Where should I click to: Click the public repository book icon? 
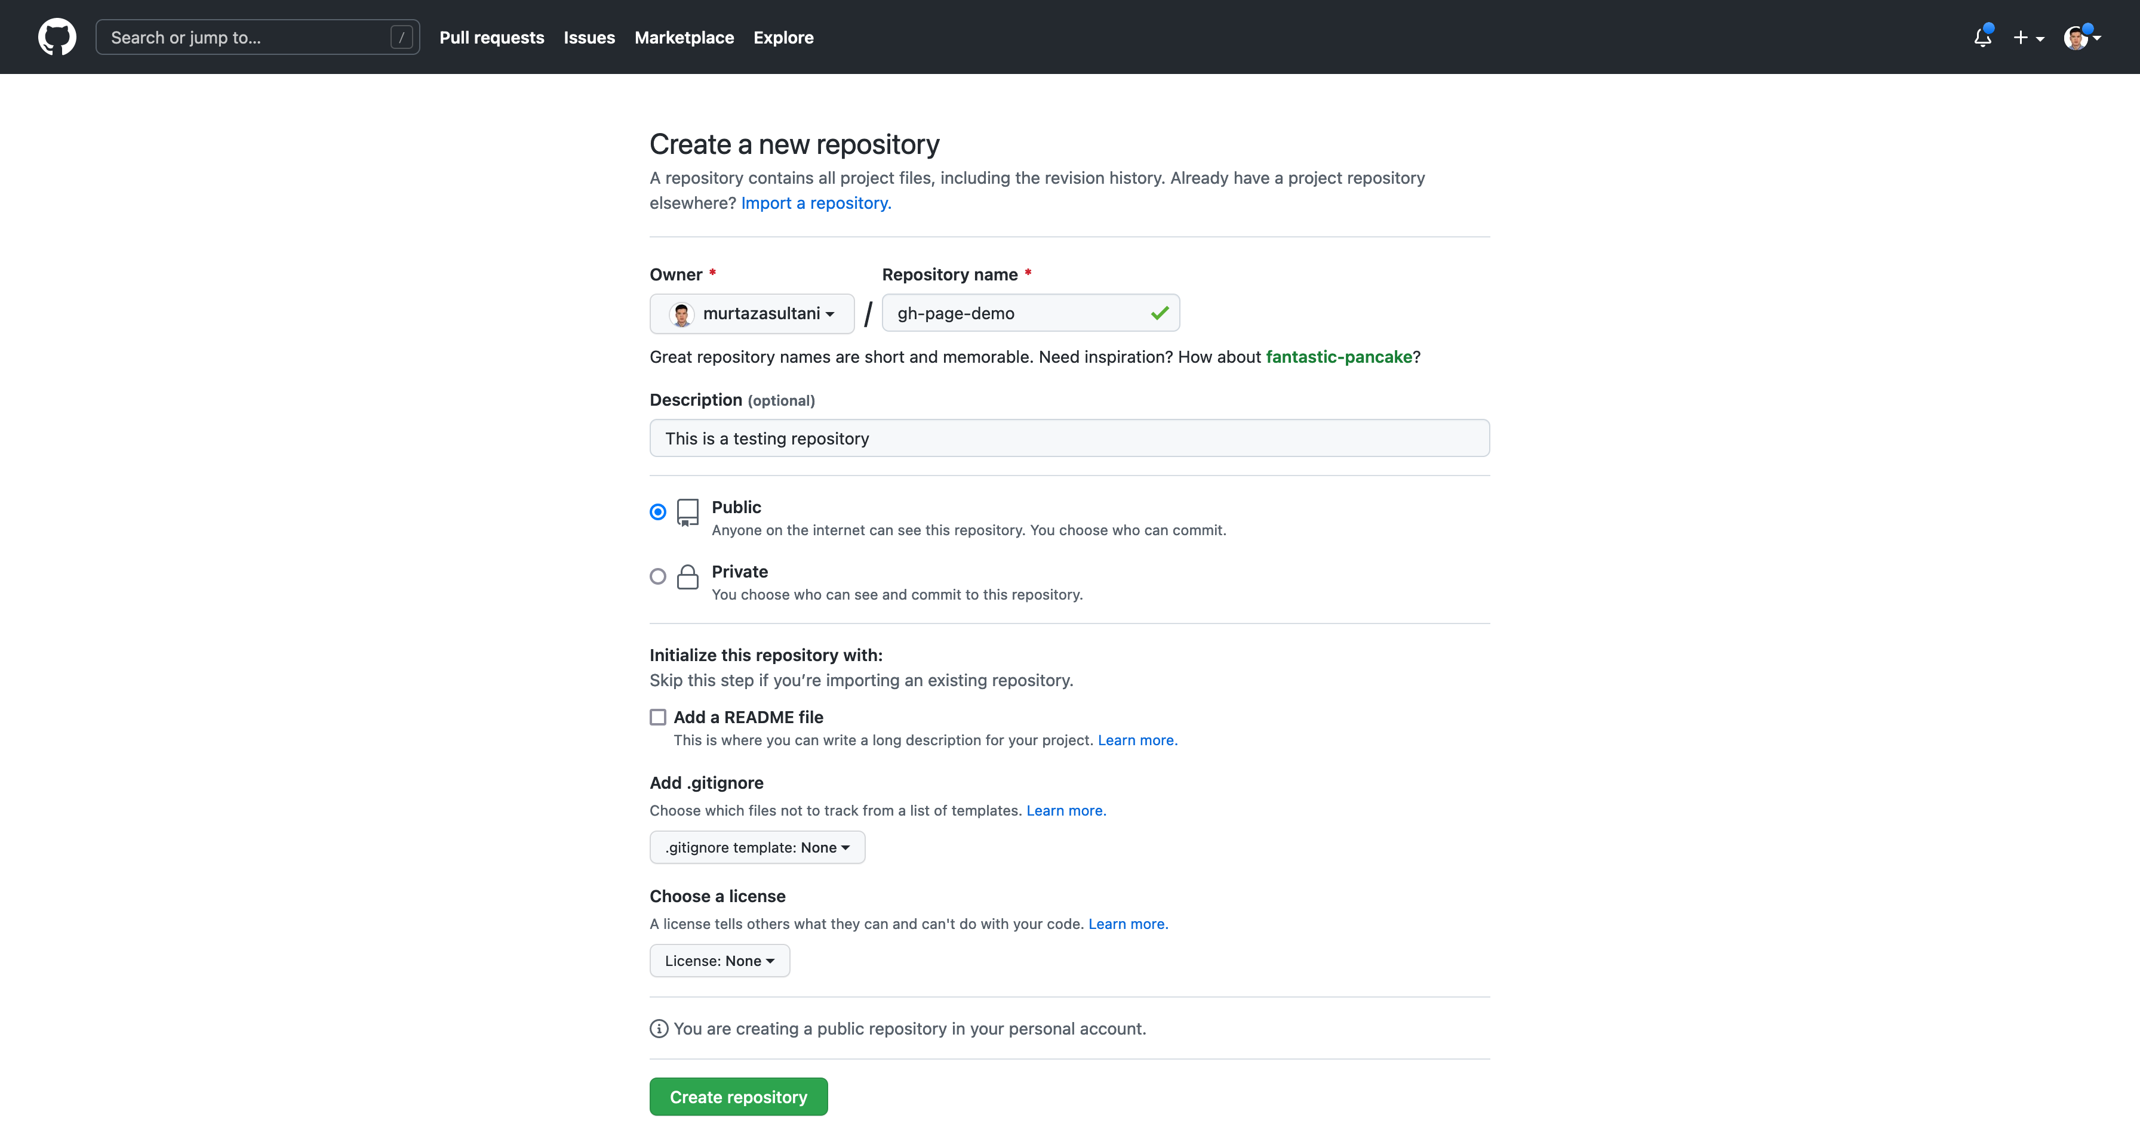point(687,513)
